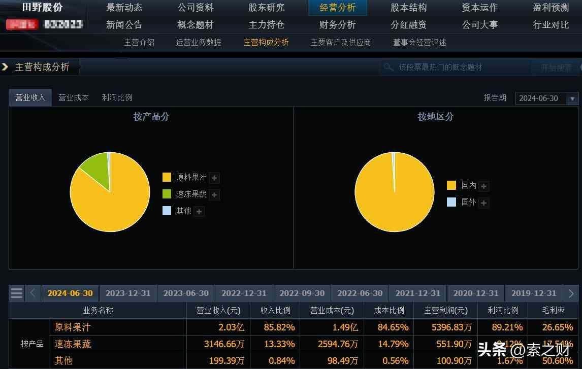The image size is (582, 369).
Task: Select the 2023-12-31 period tab
Action: click(128, 293)
